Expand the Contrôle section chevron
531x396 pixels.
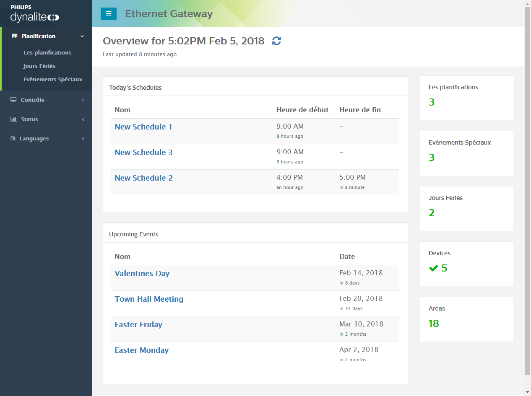(83, 100)
